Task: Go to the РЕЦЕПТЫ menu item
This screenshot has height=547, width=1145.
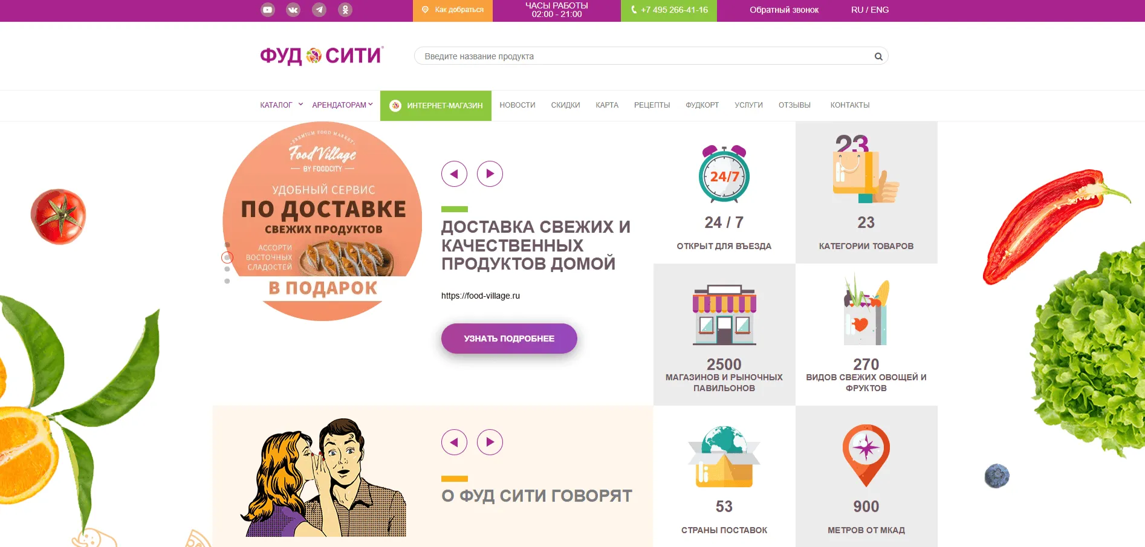Action: [x=652, y=105]
